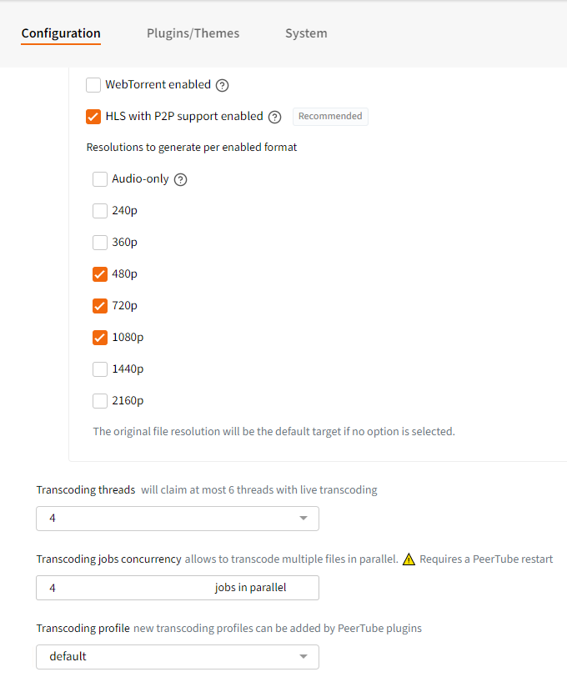Open the Audio-only help icon
The height and width of the screenshot is (687, 567).
tap(181, 178)
